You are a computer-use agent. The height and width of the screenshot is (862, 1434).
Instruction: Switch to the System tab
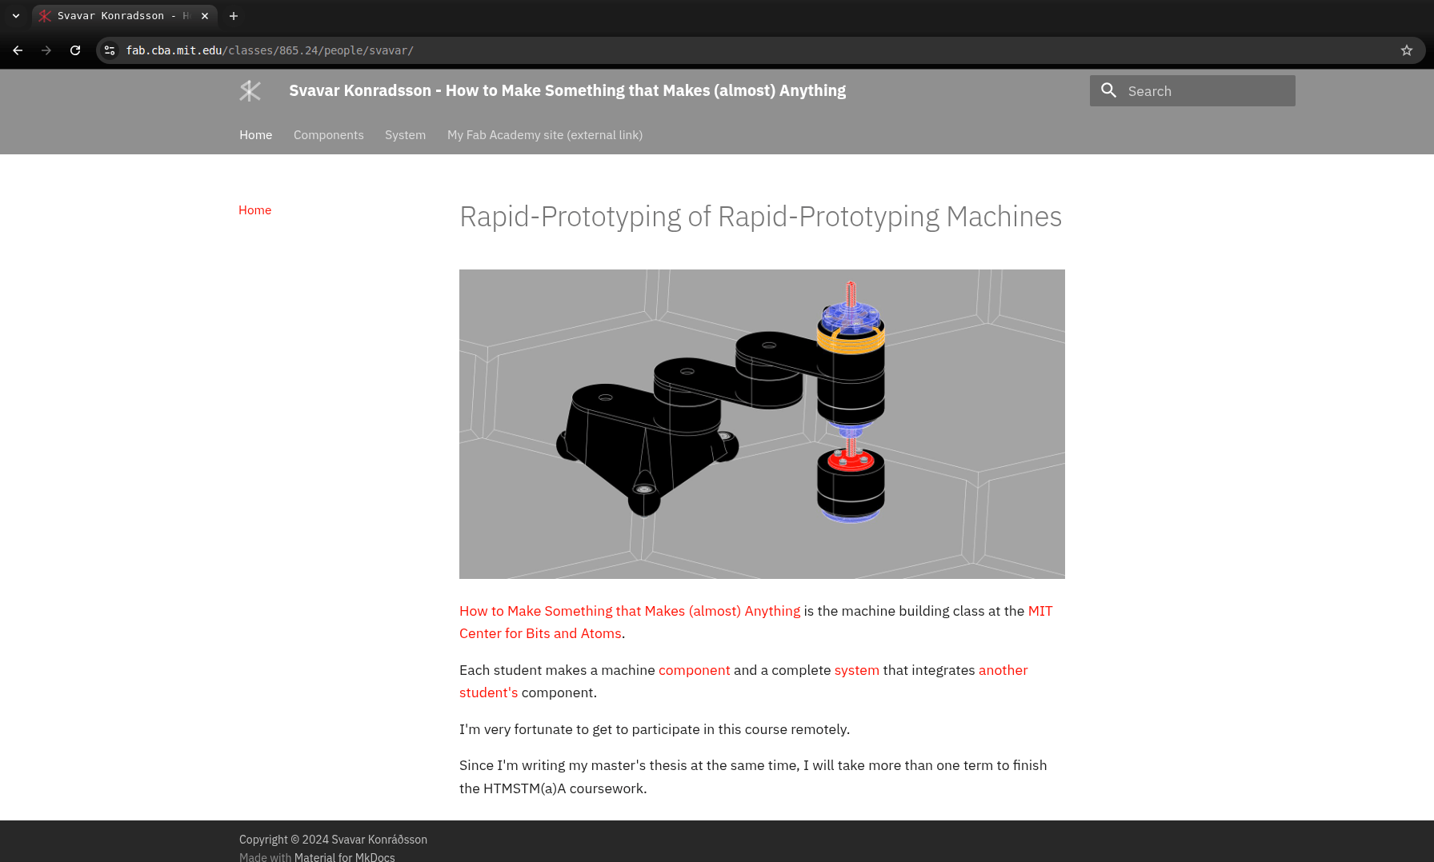[405, 135]
